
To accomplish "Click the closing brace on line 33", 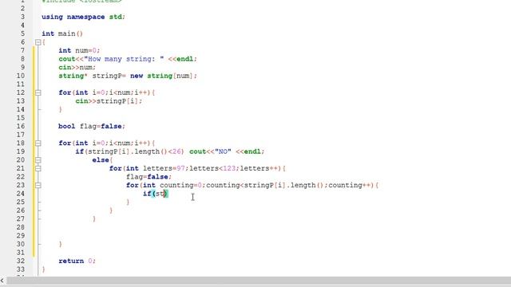I will pyautogui.click(x=44, y=269).
